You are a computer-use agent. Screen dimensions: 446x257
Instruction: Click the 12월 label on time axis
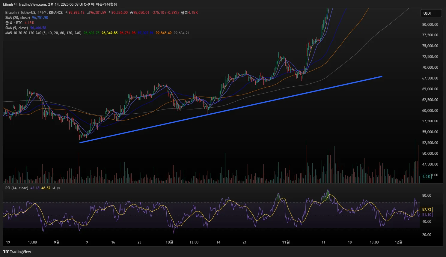399,242
